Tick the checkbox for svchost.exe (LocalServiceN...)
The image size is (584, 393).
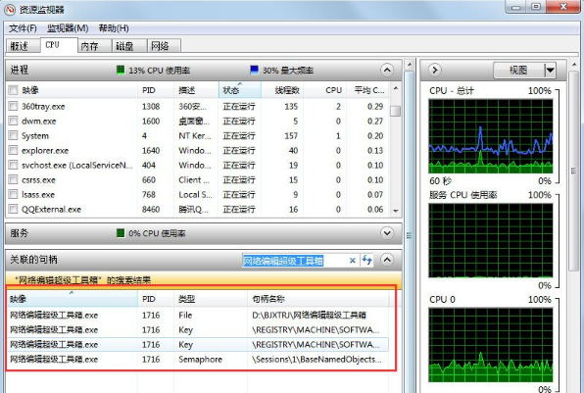13,165
